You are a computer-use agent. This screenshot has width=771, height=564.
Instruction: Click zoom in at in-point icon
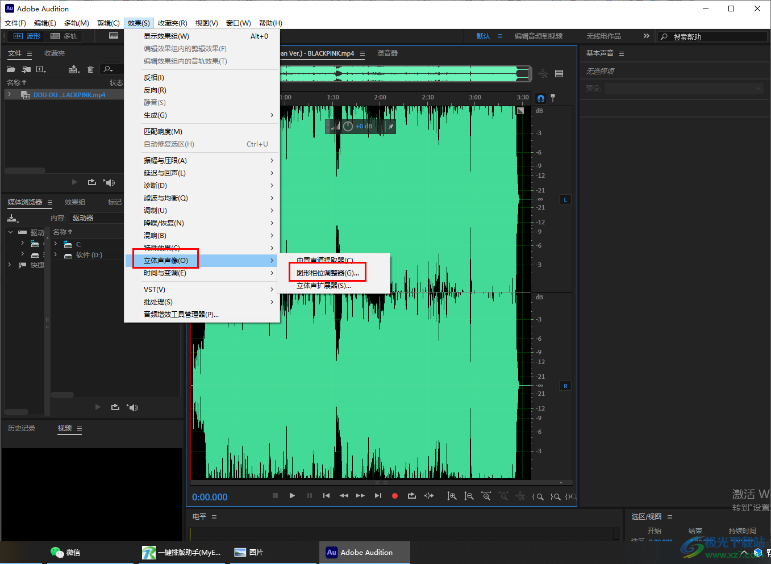537,496
